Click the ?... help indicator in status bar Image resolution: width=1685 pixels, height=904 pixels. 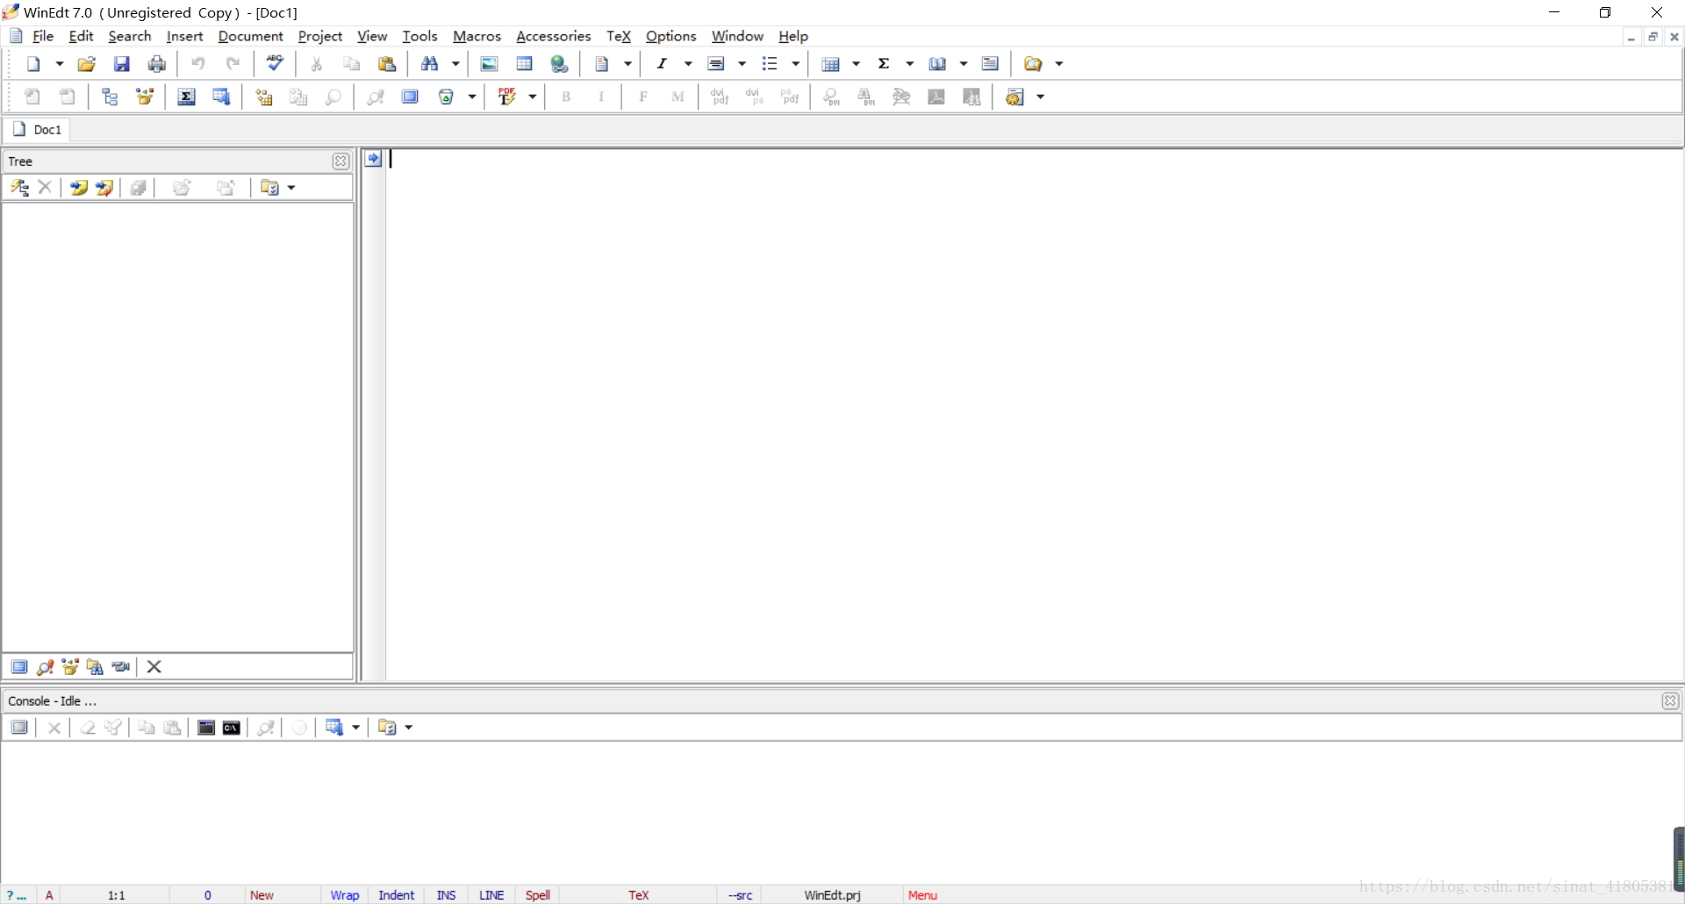coord(16,895)
